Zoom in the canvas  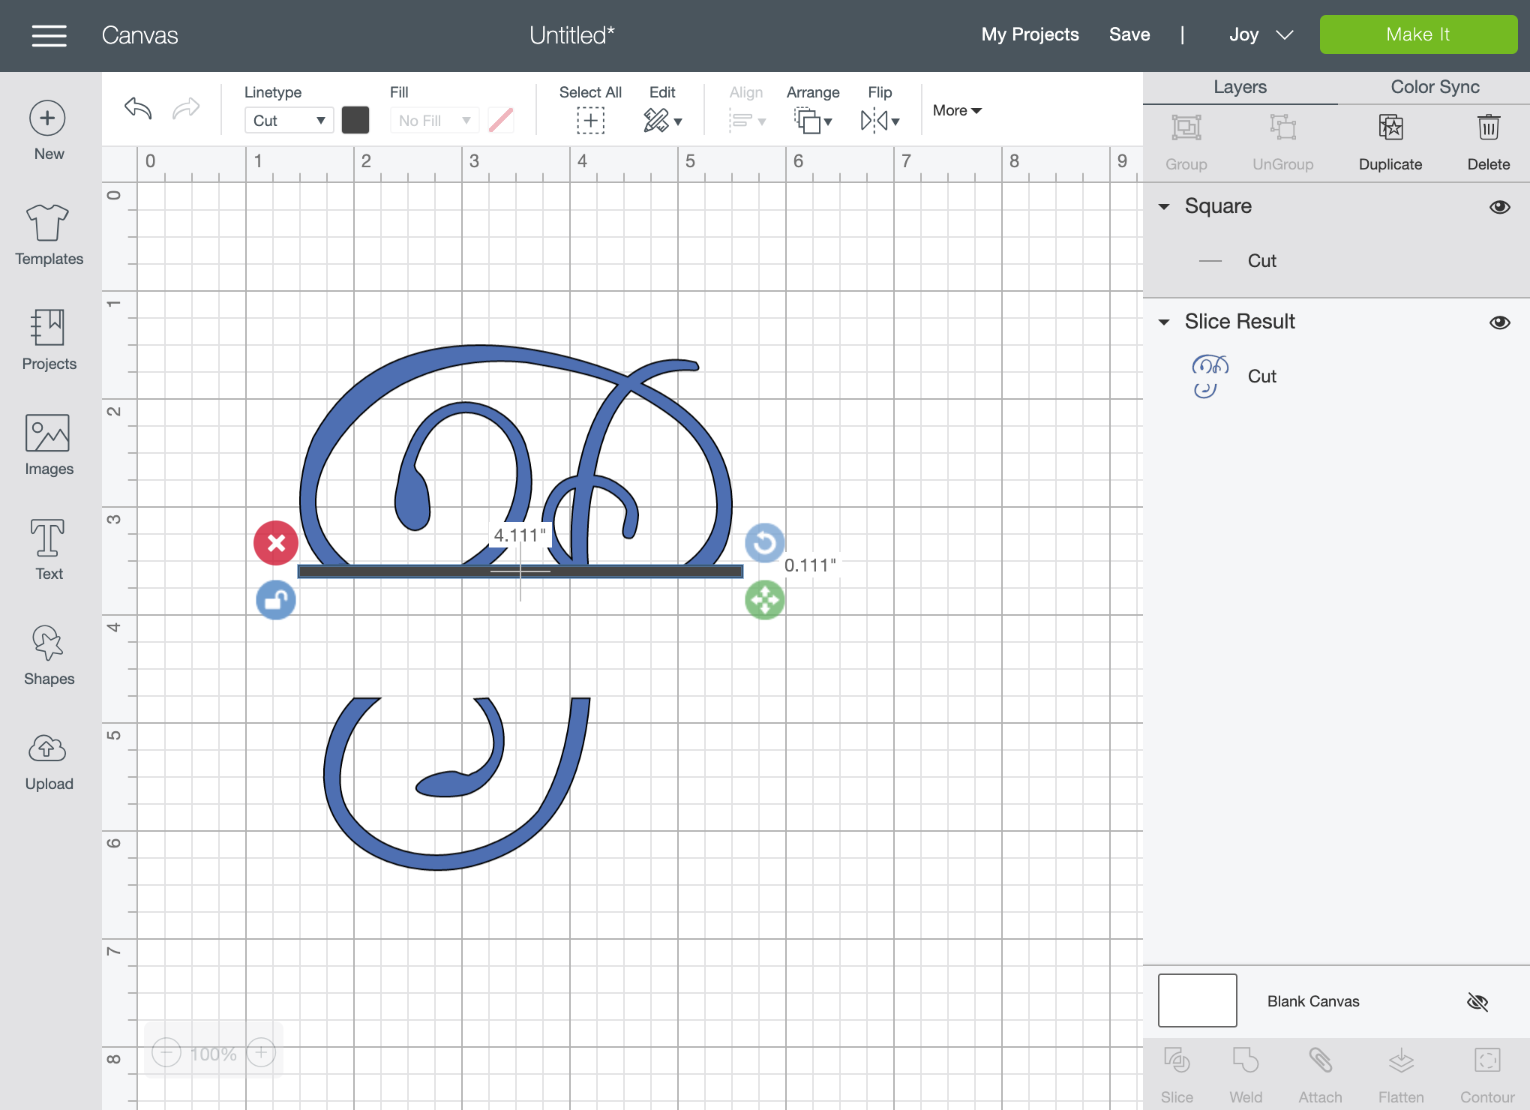pos(261,1053)
